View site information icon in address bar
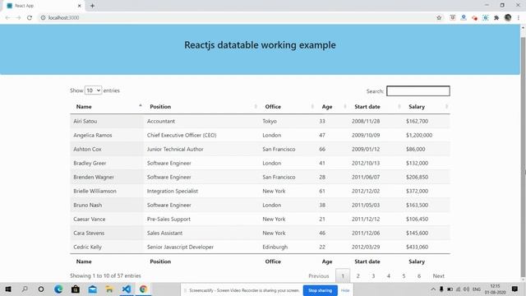526x296 pixels. click(x=43, y=18)
